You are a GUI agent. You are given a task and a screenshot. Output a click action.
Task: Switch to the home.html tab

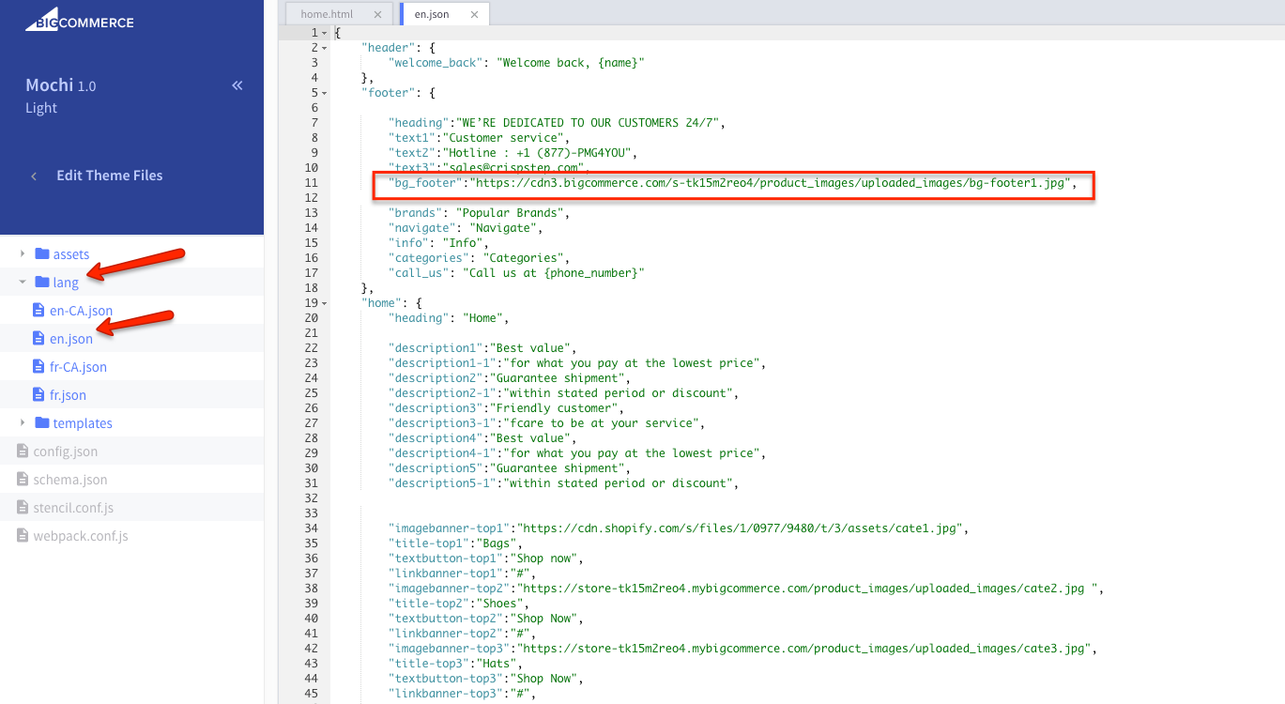[328, 14]
